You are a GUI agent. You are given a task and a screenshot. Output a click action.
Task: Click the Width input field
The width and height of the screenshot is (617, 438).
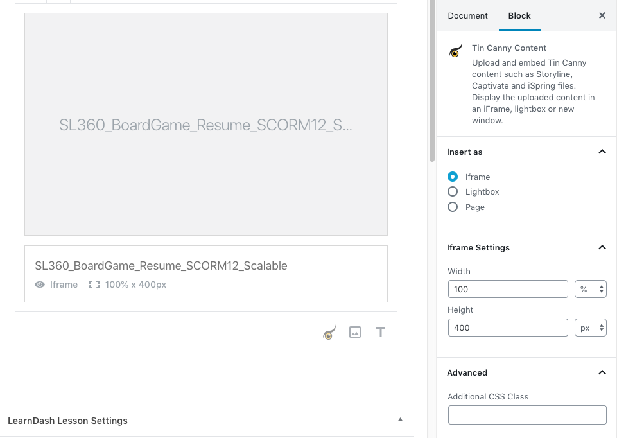pyautogui.click(x=507, y=289)
